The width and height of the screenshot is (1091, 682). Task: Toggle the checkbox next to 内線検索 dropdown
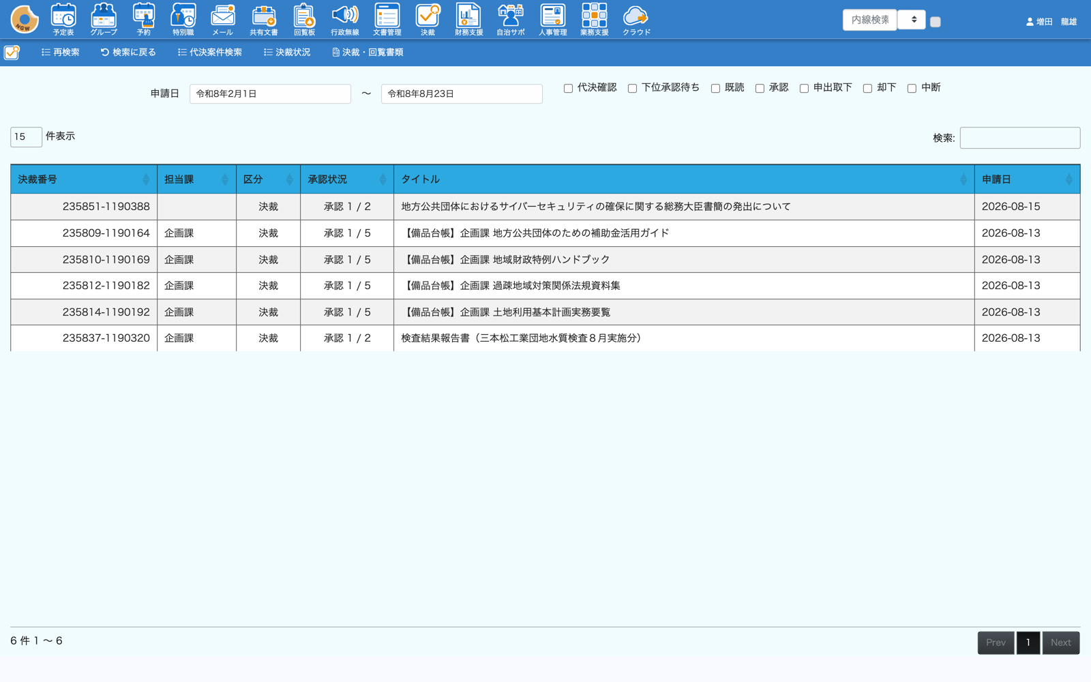(936, 22)
